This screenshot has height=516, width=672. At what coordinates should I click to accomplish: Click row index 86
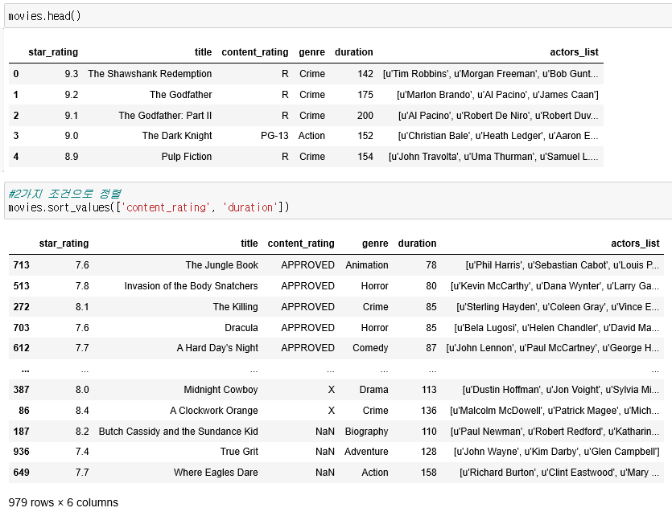24,411
